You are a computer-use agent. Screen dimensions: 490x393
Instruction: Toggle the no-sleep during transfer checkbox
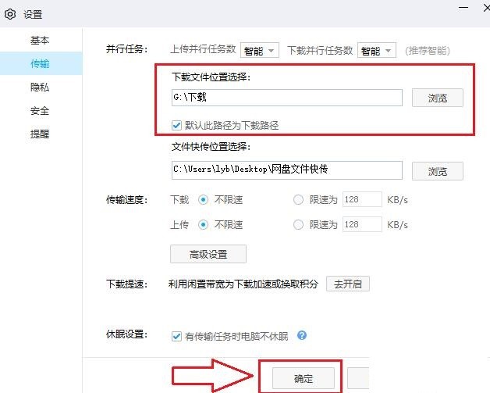tap(177, 337)
